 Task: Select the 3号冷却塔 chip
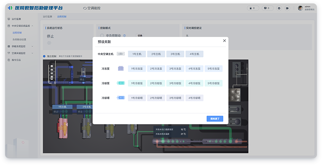tap(175, 98)
